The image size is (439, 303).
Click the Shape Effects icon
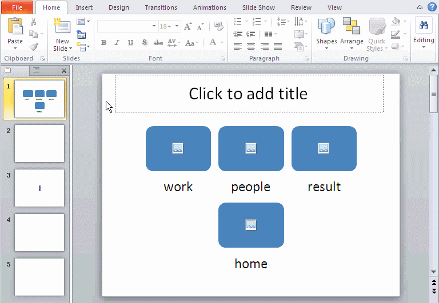(395, 46)
